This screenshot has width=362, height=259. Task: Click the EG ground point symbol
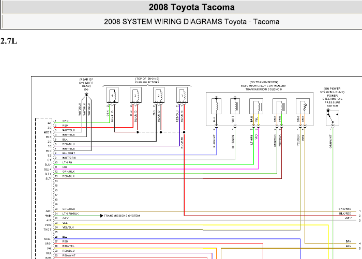point(86,95)
